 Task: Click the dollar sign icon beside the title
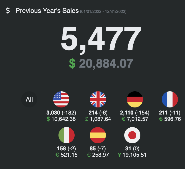8,11
